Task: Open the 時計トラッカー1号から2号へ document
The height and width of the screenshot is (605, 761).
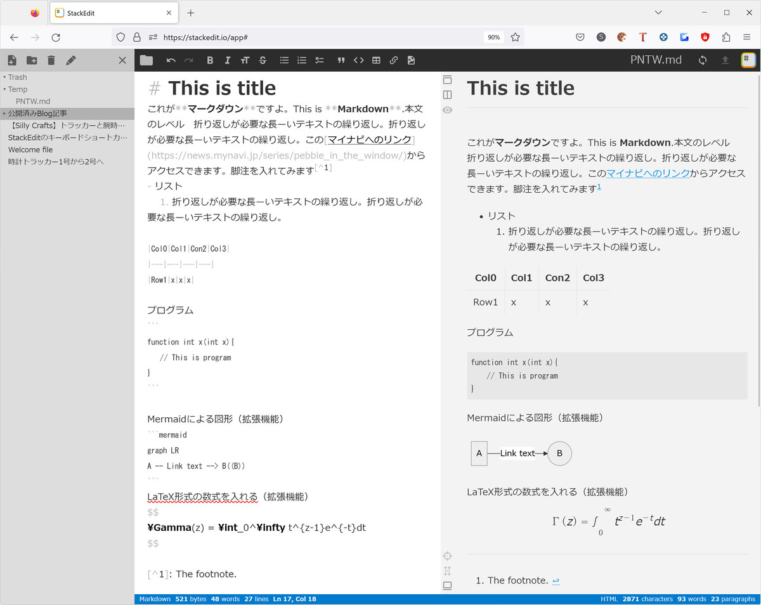Action: [x=67, y=162]
